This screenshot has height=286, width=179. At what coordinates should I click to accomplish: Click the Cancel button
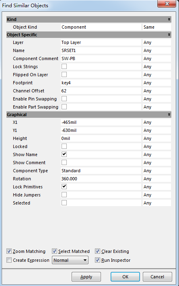[x=157, y=277]
